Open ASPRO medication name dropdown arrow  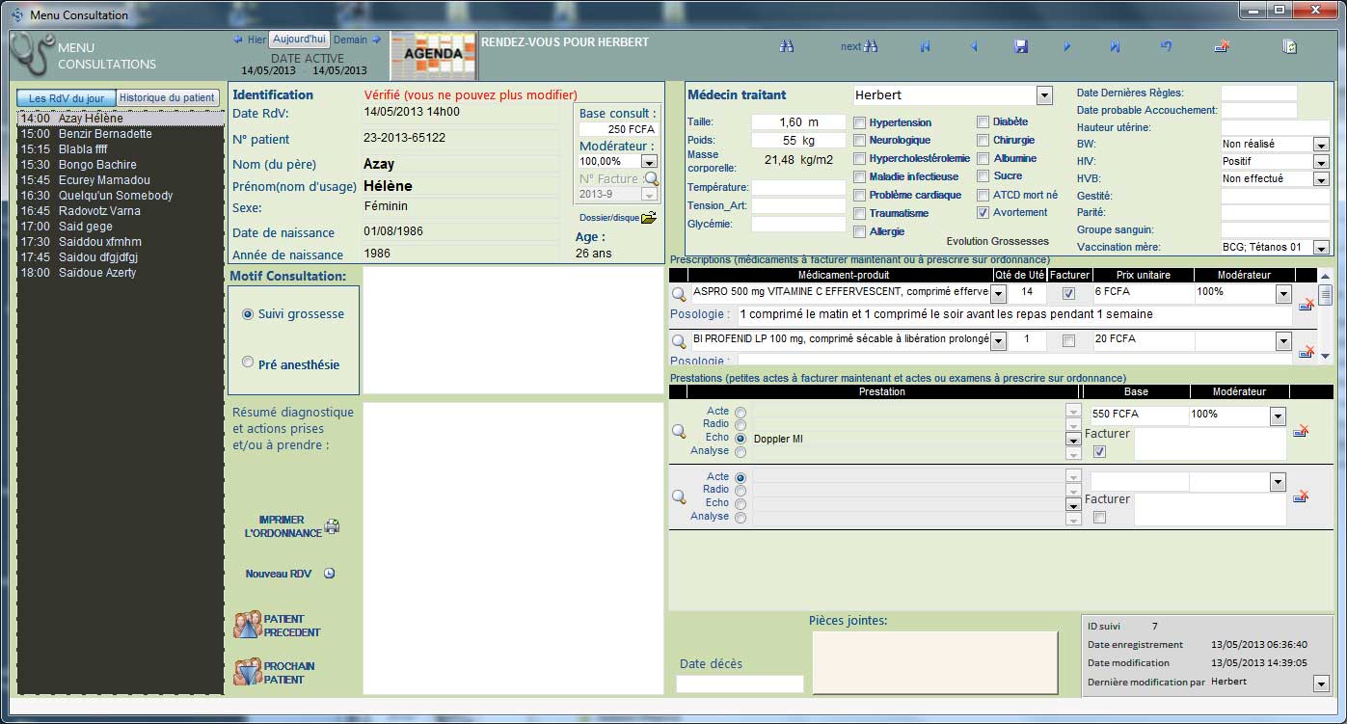tap(998, 294)
